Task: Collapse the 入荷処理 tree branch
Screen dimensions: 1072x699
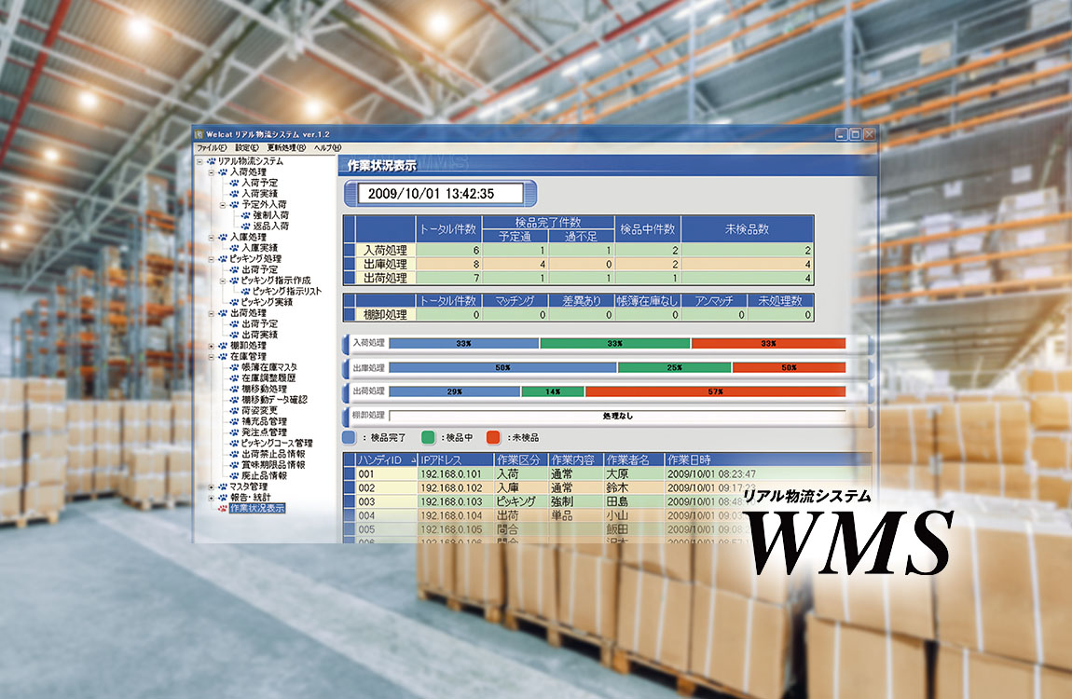Action: [212, 172]
